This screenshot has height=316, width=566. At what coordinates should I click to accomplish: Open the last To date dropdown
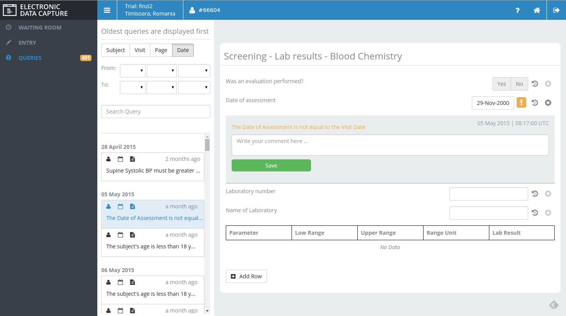pyautogui.click(x=194, y=87)
